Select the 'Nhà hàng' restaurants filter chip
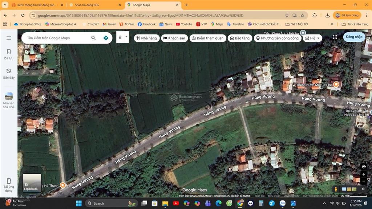Image resolution: width=372 pixels, height=209 pixels. [146, 38]
